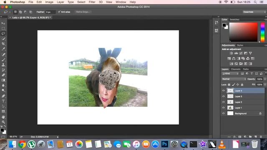
Task: Select the Eyedropper tool
Action: pos(3,49)
